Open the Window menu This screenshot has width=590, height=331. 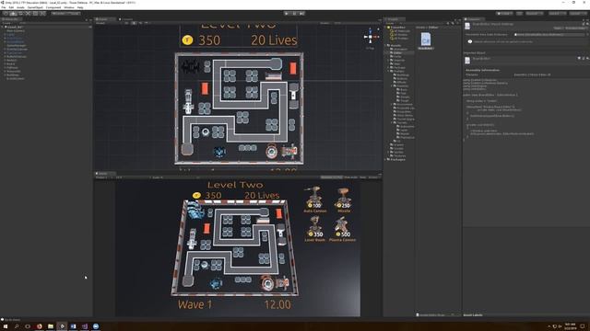pyautogui.click(x=69, y=7)
